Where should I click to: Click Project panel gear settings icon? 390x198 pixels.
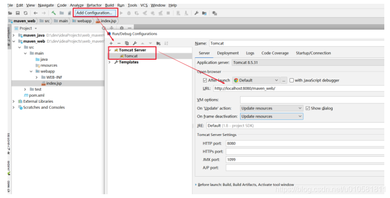click(x=121, y=28)
